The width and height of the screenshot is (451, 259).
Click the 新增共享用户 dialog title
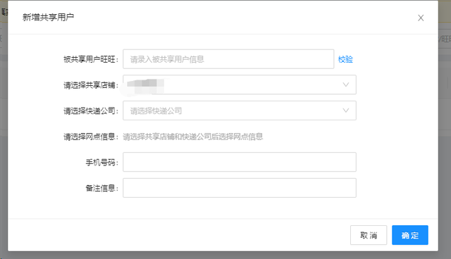[48, 17]
